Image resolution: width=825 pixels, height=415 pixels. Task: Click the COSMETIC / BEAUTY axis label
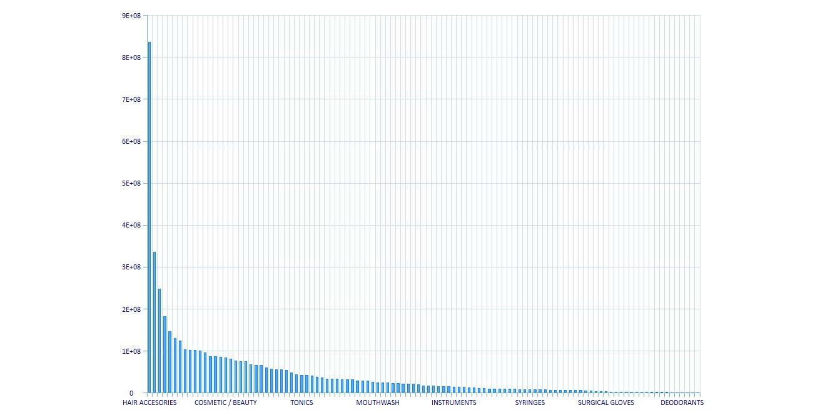226,402
